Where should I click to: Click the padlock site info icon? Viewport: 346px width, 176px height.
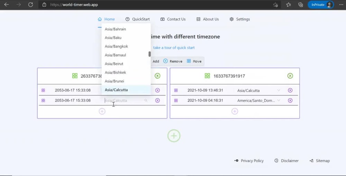(44, 4)
